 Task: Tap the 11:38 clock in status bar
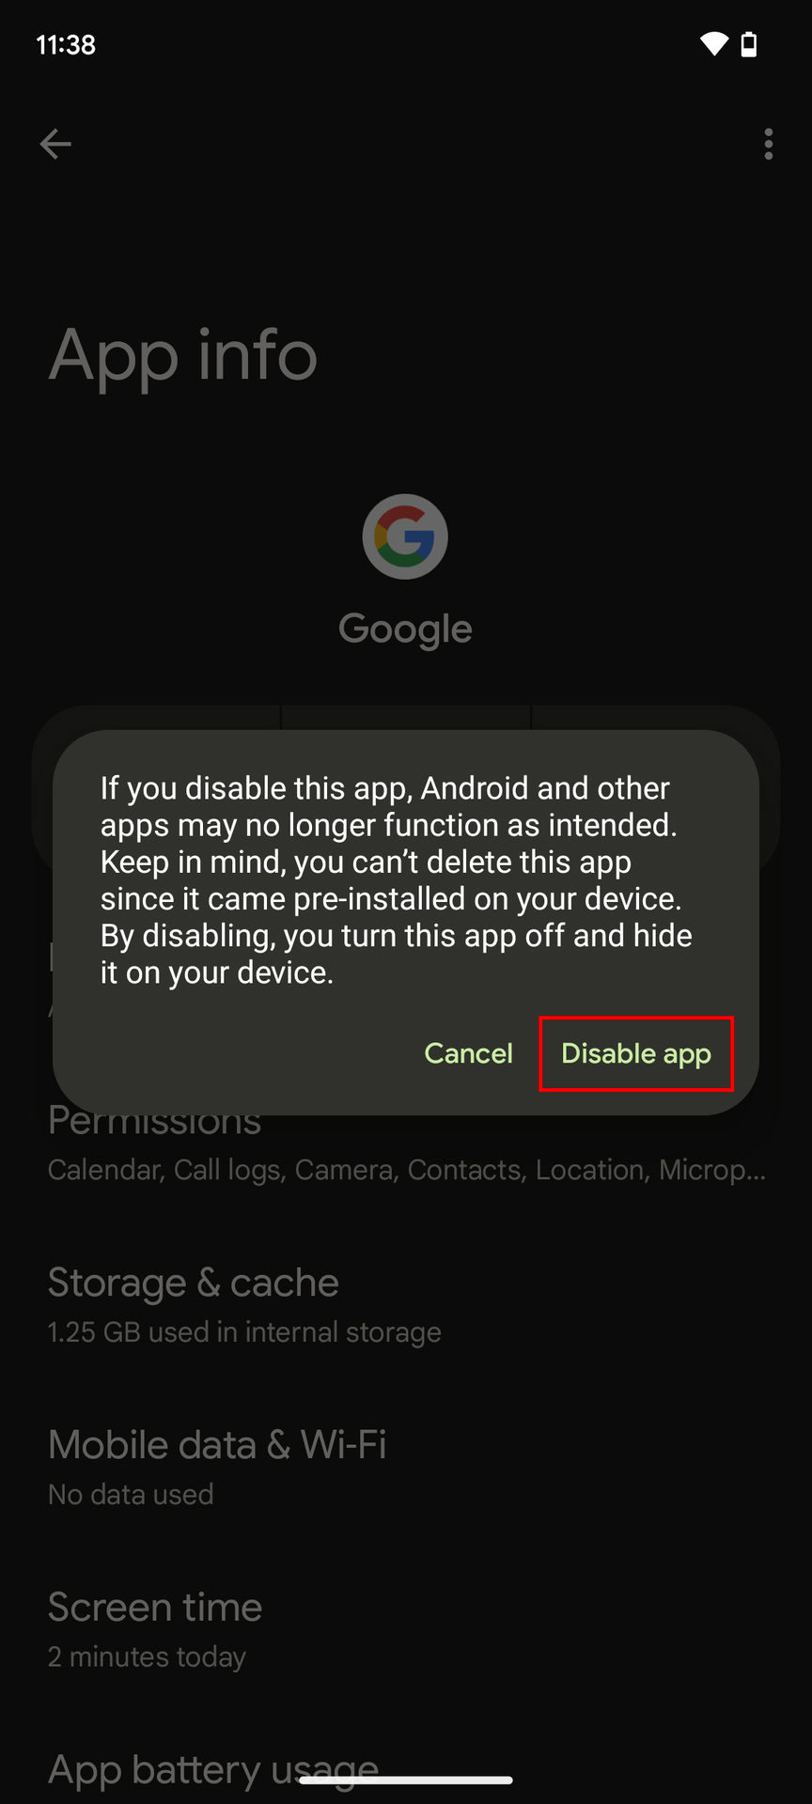pyautogui.click(x=66, y=44)
